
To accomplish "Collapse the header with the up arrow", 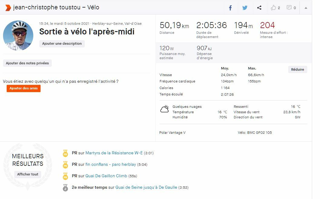I will pos(306,8).
